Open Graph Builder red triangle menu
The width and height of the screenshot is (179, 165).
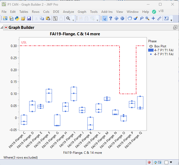coord(6,28)
